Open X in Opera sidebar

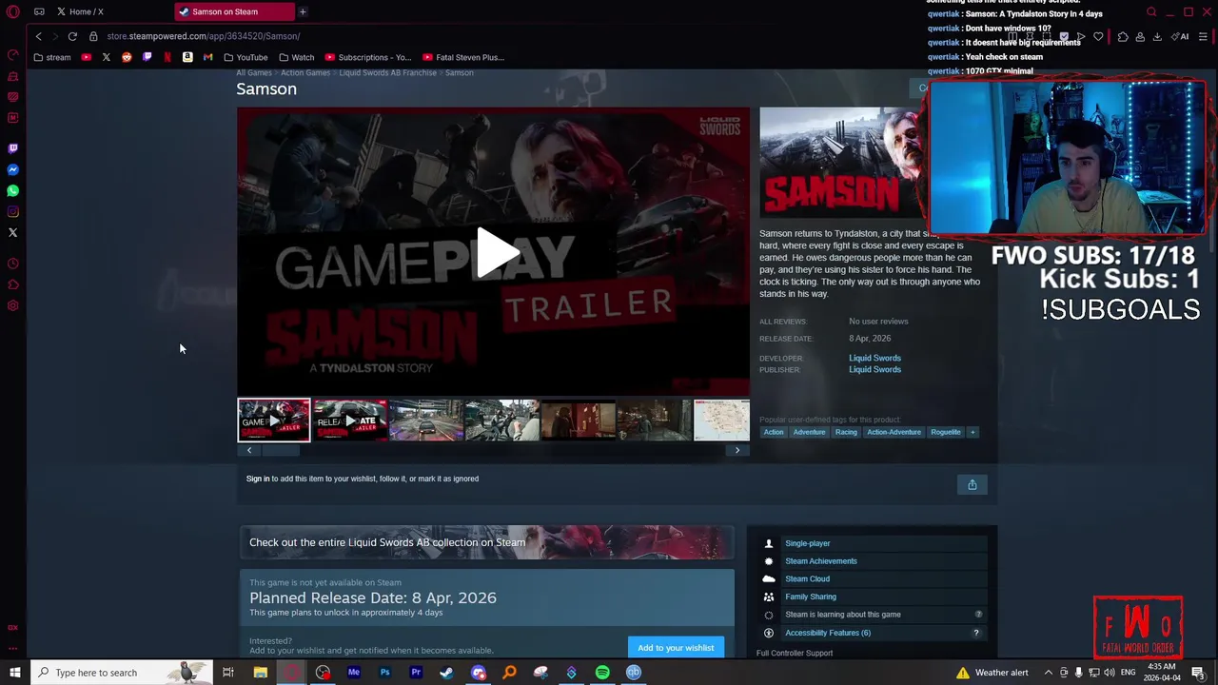coord(13,232)
